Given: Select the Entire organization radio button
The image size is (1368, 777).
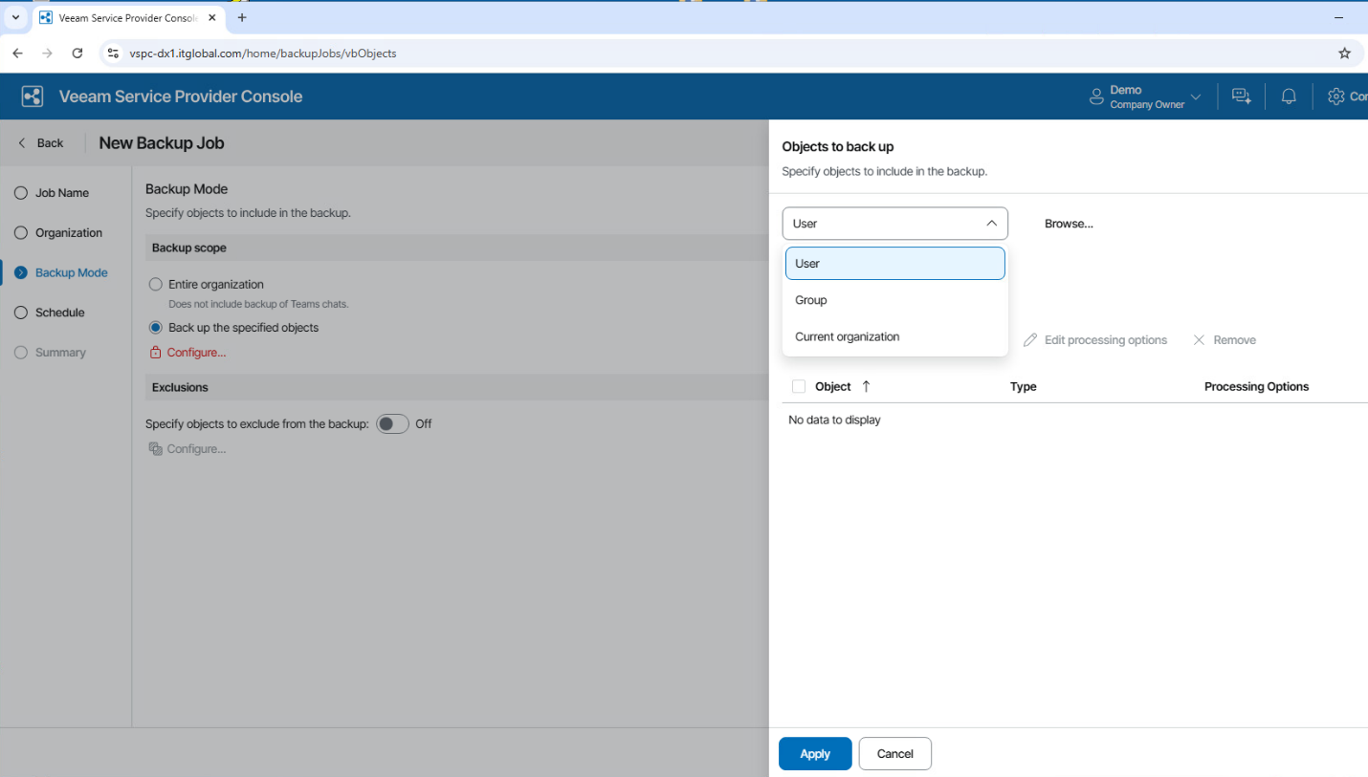Looking at the screenshot, I should pyautogui.click(x=156, y=284).
